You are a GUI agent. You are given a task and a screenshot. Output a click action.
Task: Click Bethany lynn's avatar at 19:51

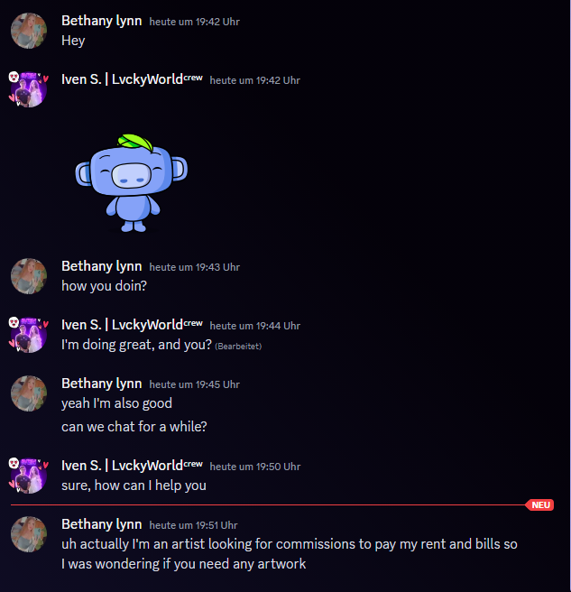pos(29,534)
